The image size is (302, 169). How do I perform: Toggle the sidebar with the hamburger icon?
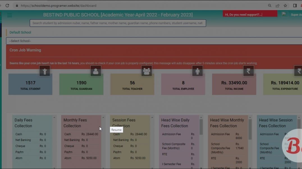[x=10, y=15]
